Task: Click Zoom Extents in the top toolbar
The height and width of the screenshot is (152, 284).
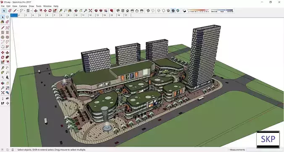Action: [x=90, y=11]
